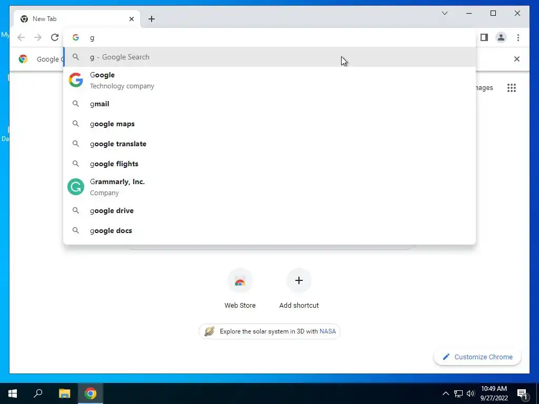Image resolution: width=539 pixels, height=404 pixels.
Task: Open Chrome three-dot menu
Action: [518, 37]
